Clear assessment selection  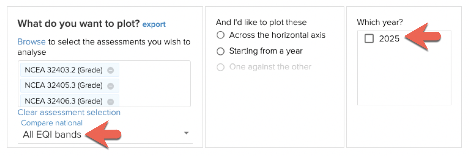click(x=69, y=112)
